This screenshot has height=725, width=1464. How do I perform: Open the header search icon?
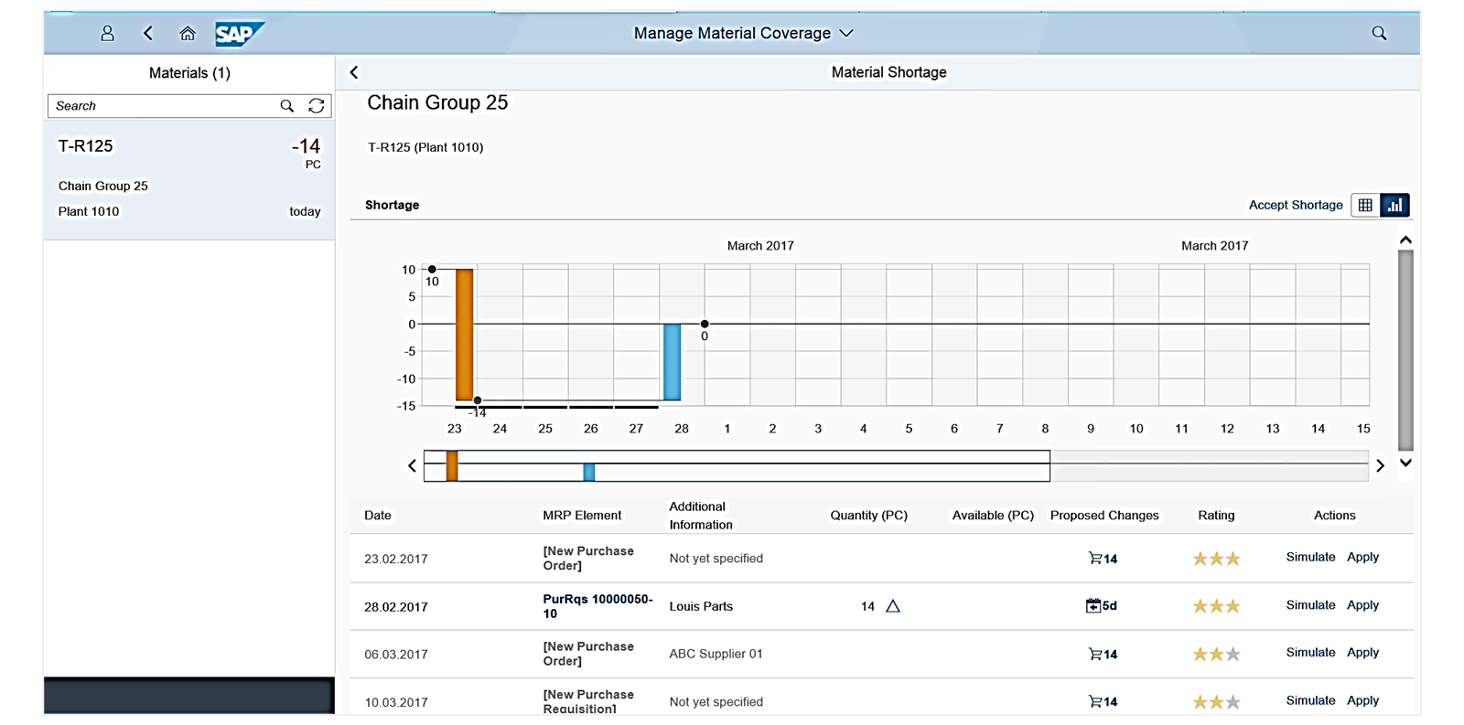[1379, 34]
